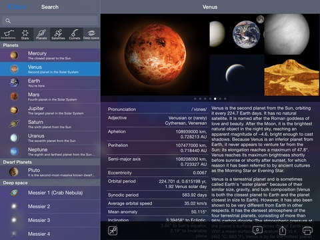Image resolution: width=320 pixels, height=240 pixels.
Task: Click the Orbital period row label
Action: click(122, 181)
